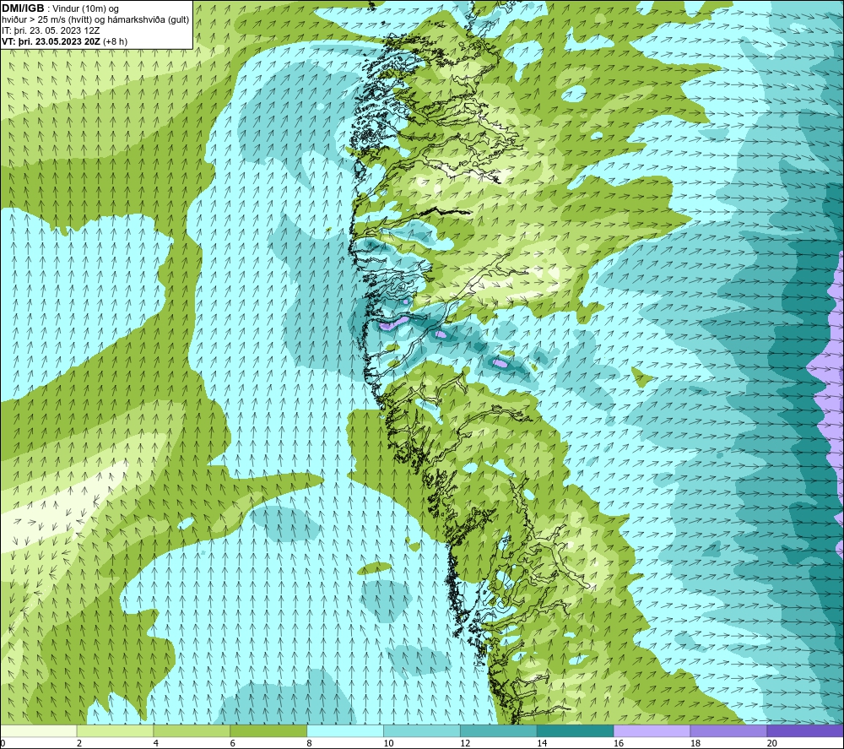
Task: Click the legend label '20'
Action: [x=772, y=743]
